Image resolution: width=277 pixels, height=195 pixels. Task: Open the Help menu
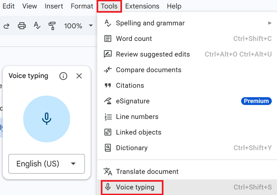(x=174, y=6)
